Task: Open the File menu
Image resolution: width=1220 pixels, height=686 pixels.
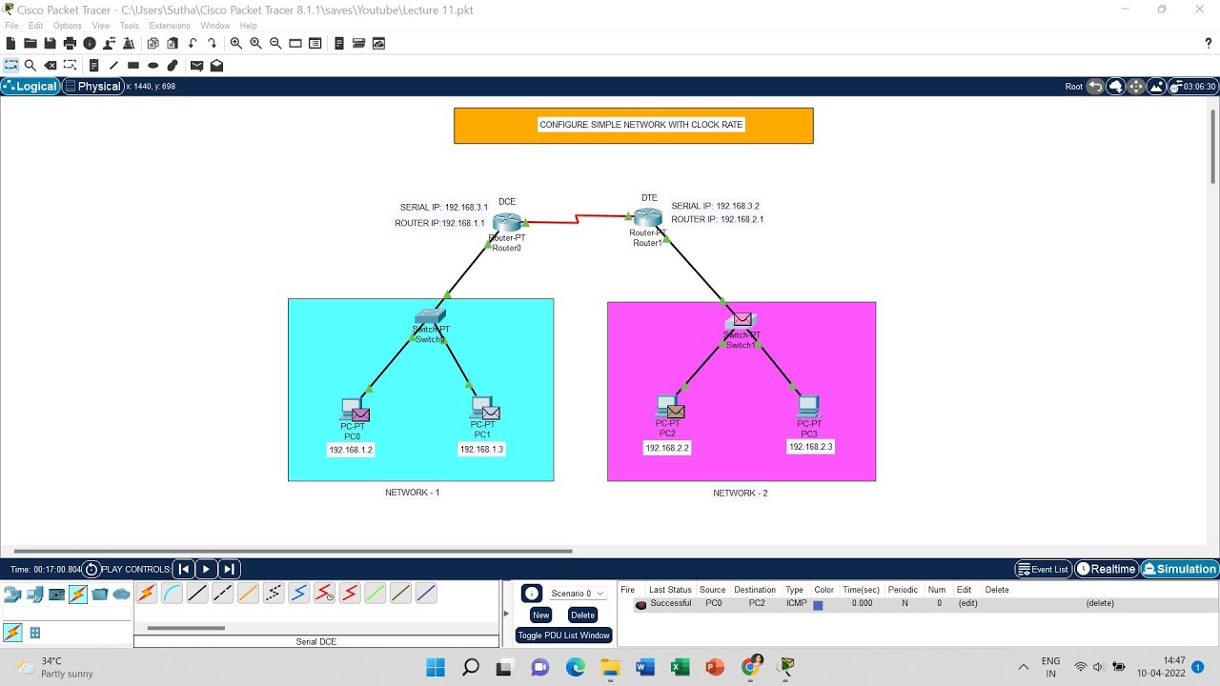Action: point(11,26)
